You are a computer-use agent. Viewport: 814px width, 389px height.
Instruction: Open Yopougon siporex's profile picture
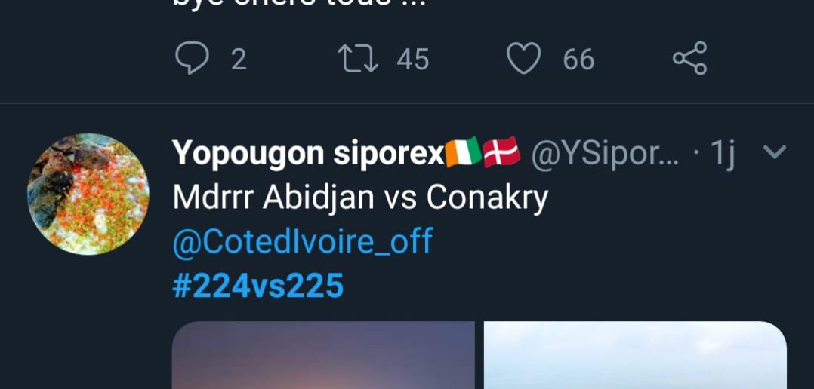pos(88,194)
